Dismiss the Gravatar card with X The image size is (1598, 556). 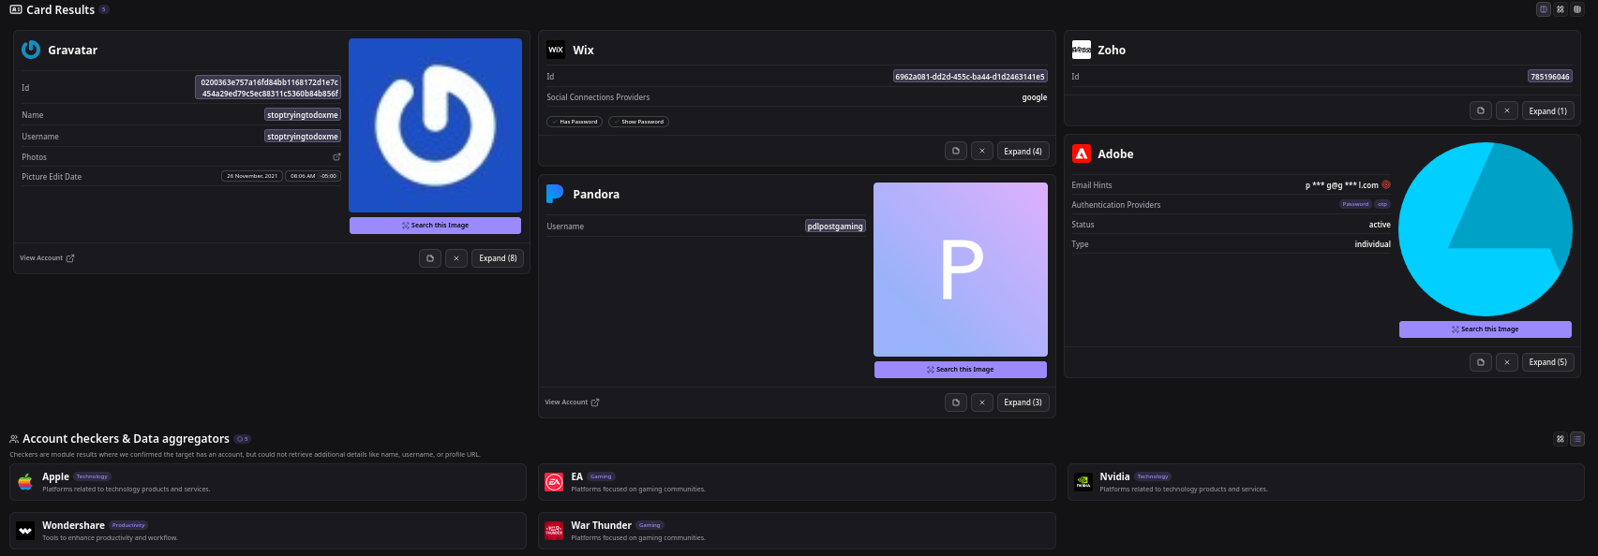click(456, 258)
